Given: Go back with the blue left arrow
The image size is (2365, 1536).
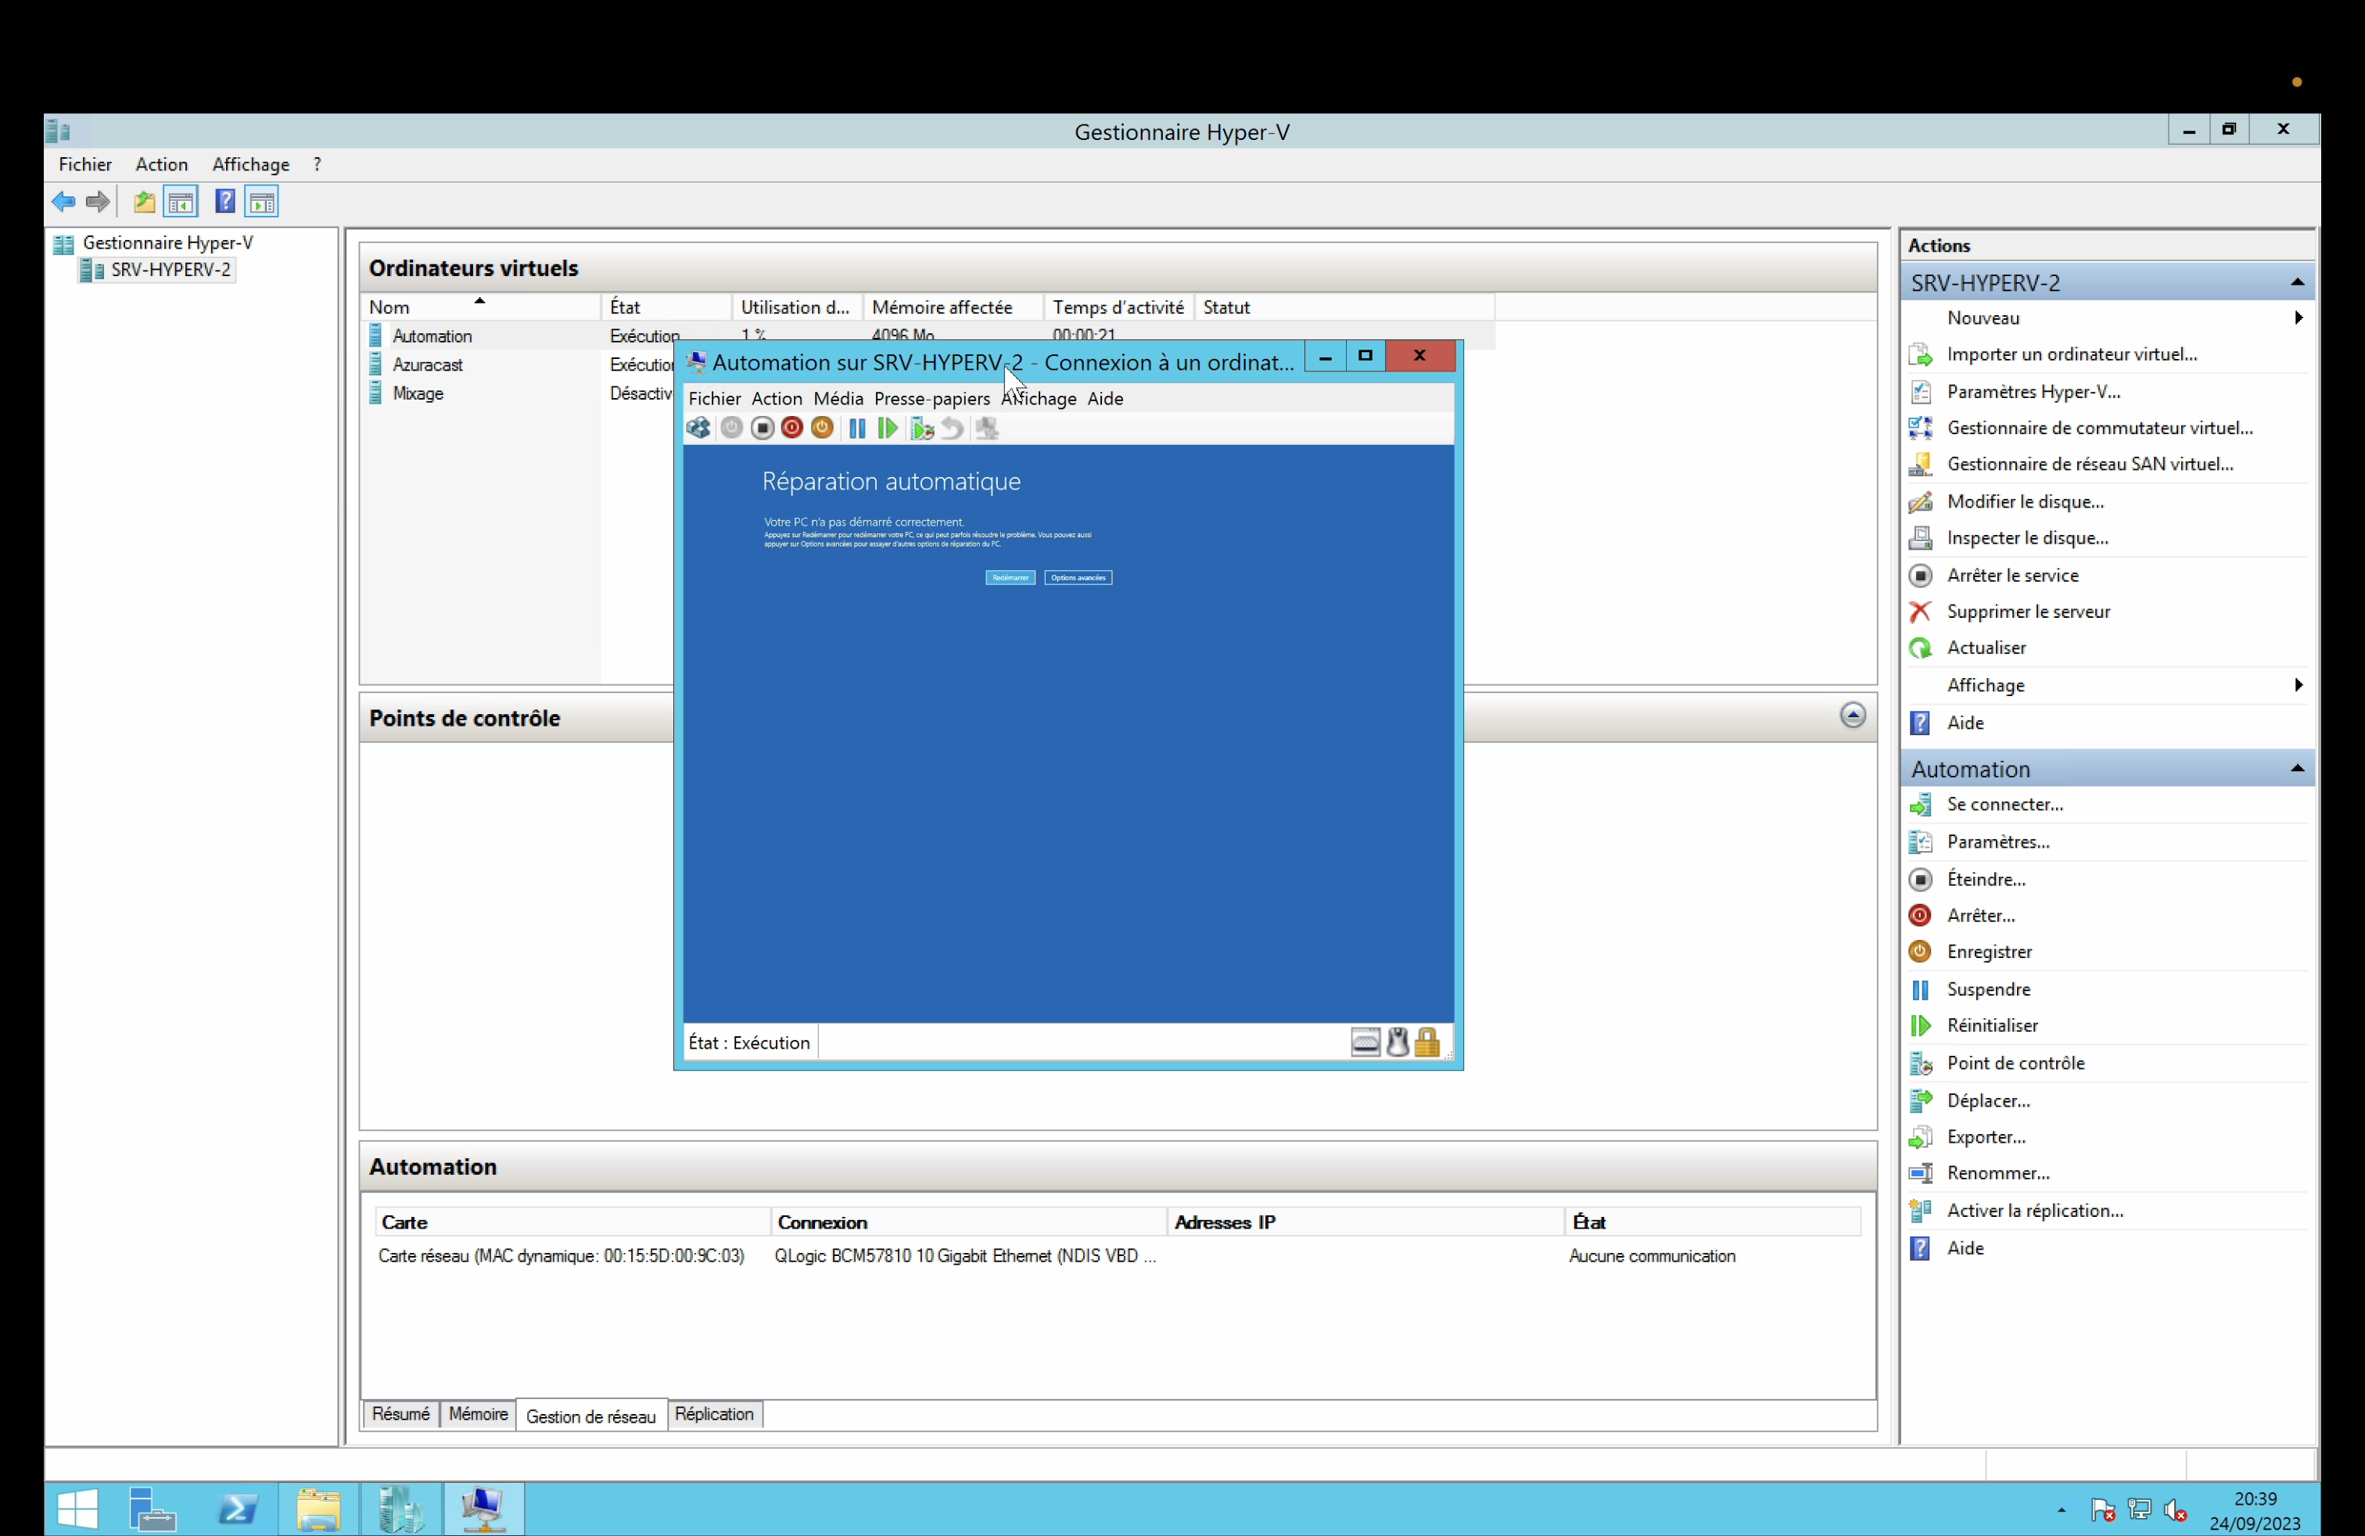Looking at the screenshot, I should (63, 202).
